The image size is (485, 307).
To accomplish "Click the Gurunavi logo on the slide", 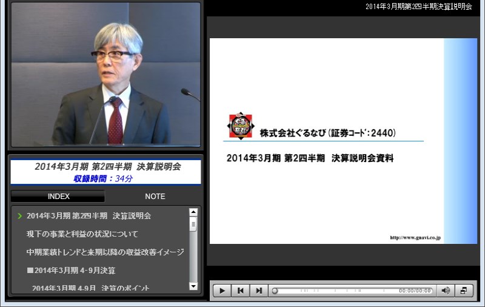I will click(x=241, y=126).
